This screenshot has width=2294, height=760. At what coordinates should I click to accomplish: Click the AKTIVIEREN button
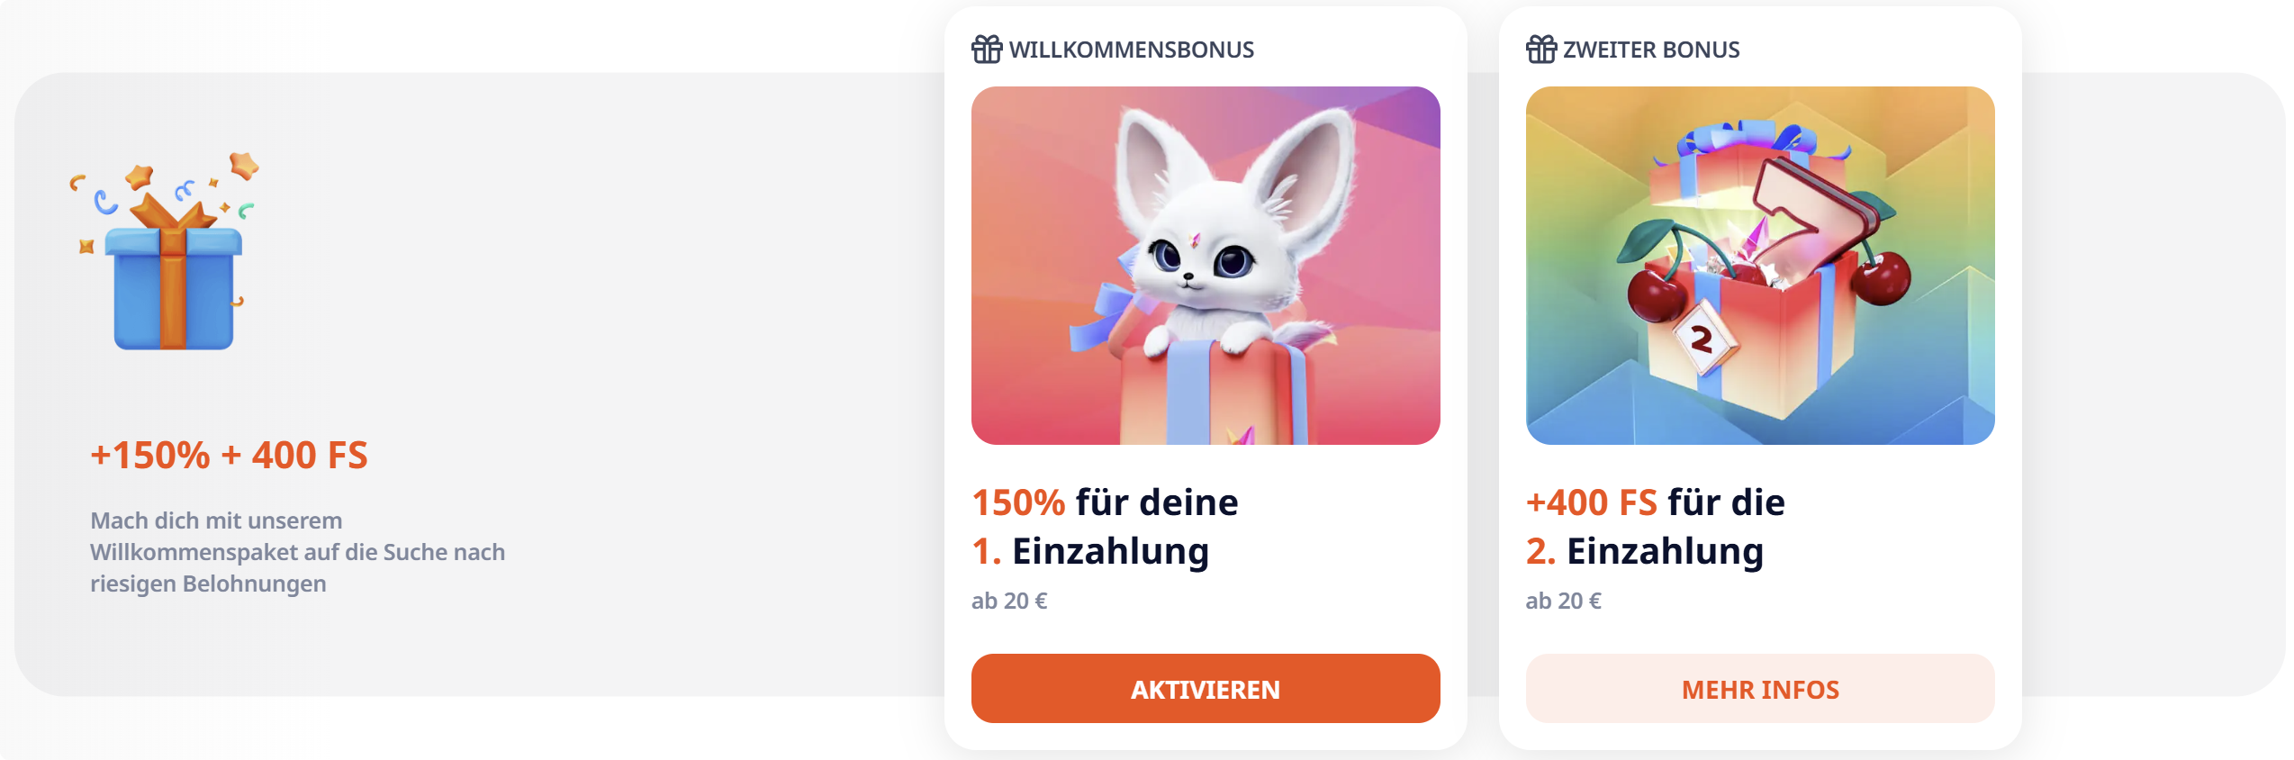click(x=1206, y=689)
